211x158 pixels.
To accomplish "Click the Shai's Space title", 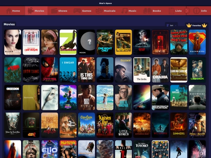I will click(105, 3).
